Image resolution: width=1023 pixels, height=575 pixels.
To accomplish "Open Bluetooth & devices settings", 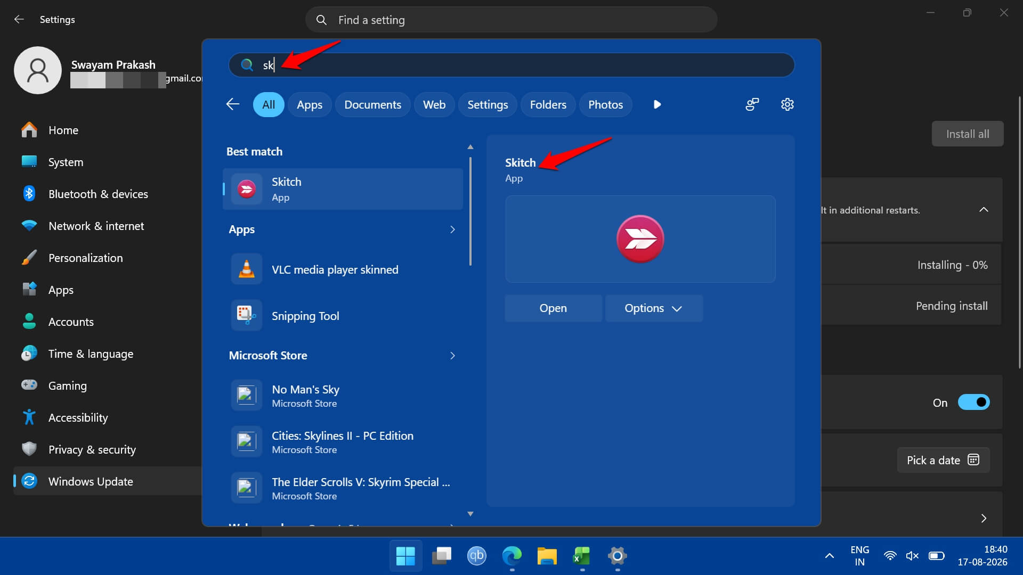I will [x=108, y=194].
